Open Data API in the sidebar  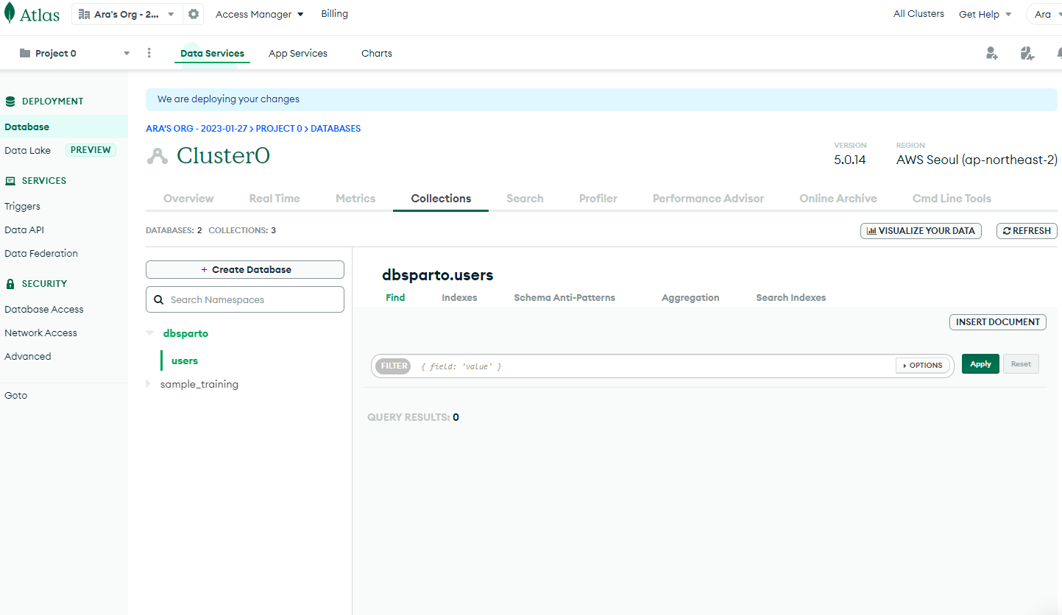point(24,230)
